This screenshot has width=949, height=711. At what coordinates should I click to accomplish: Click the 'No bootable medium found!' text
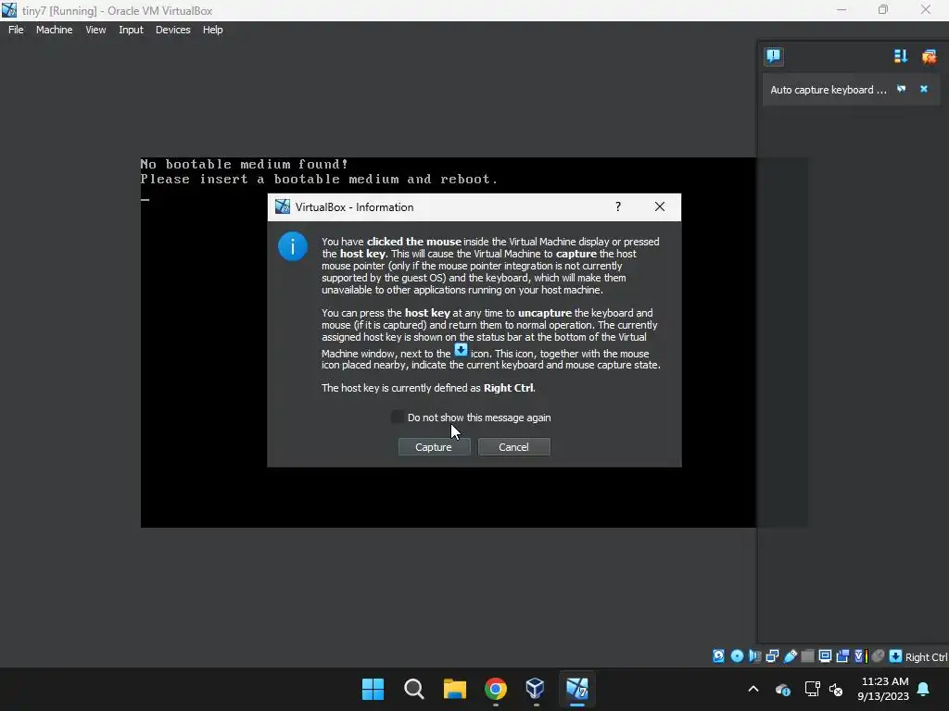click(245, 164)
